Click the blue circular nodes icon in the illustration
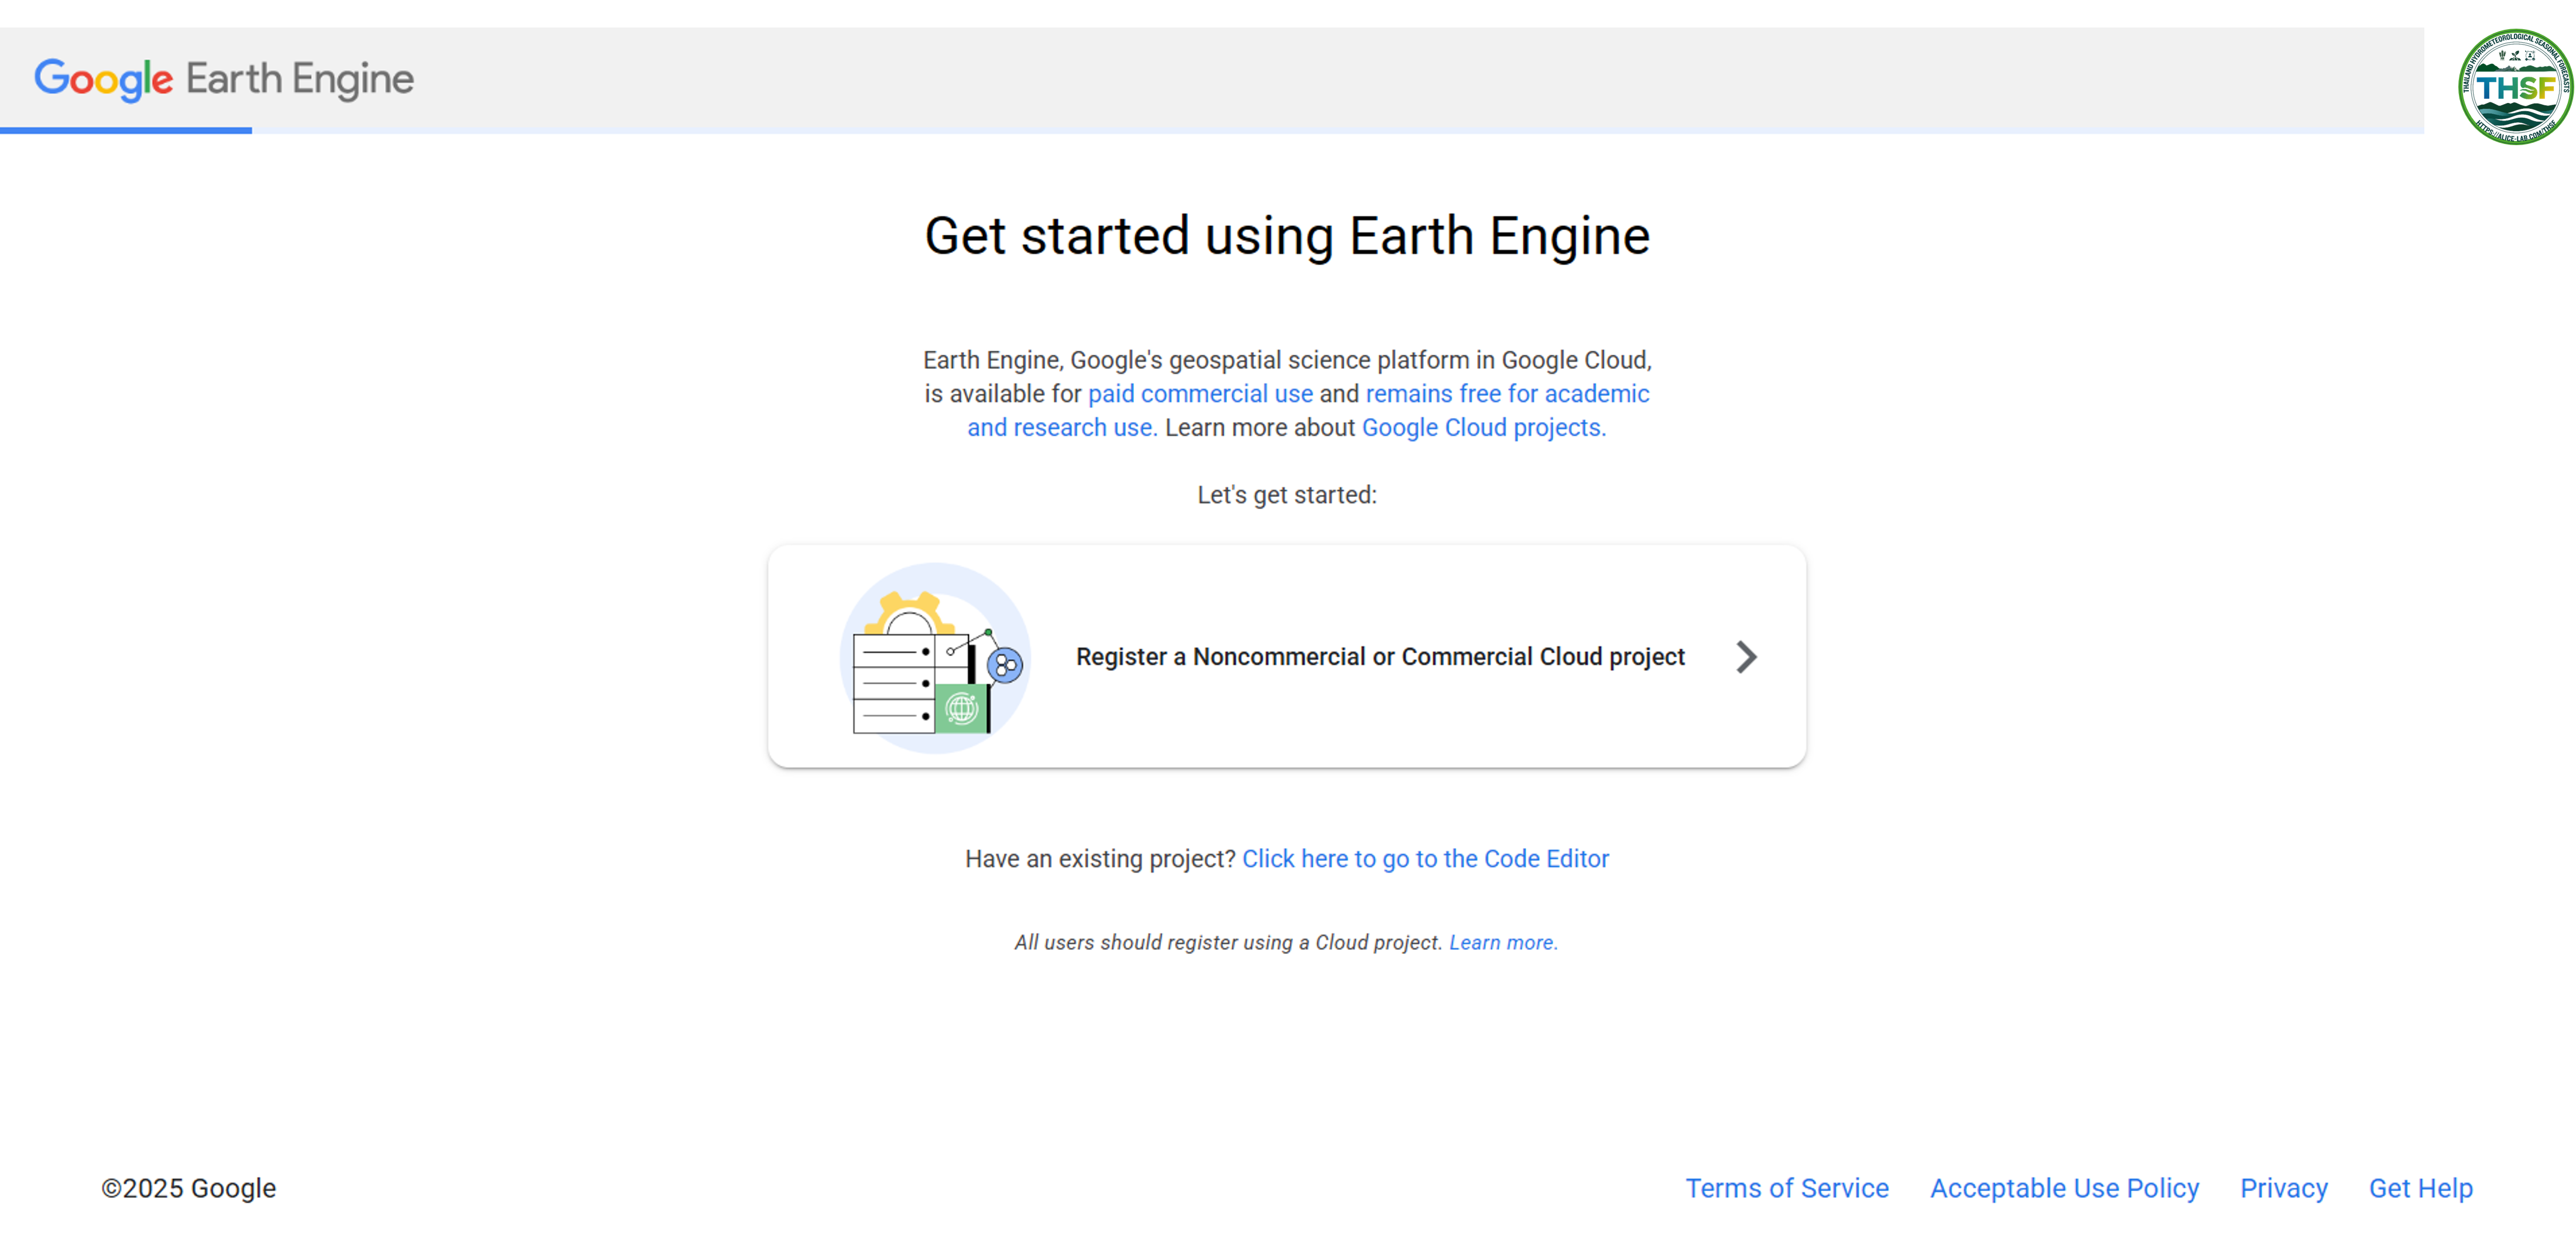2576x1242 pixels. coord(1005,665)
